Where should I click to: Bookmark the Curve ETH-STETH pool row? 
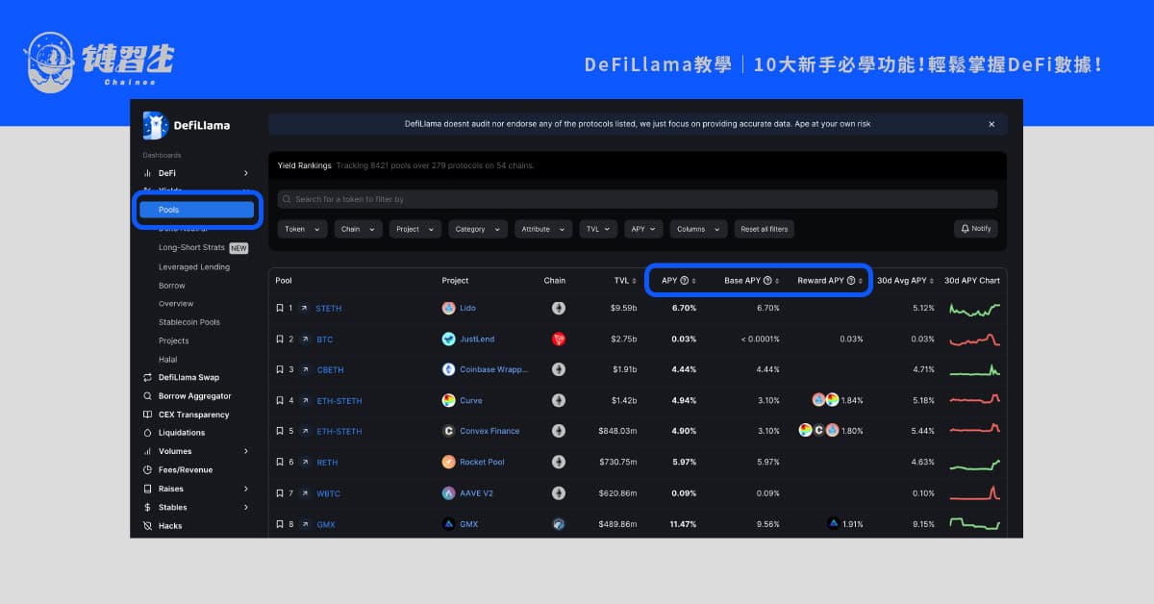280,401
